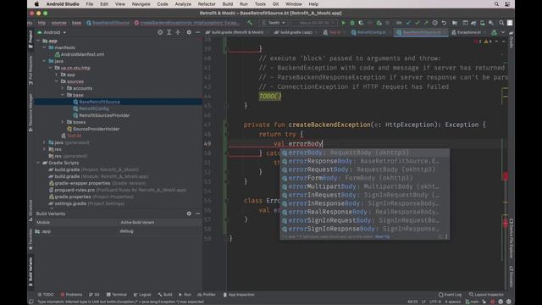
Task: Open macOS Spotlight search icon
Action: [x=496, y=4]
